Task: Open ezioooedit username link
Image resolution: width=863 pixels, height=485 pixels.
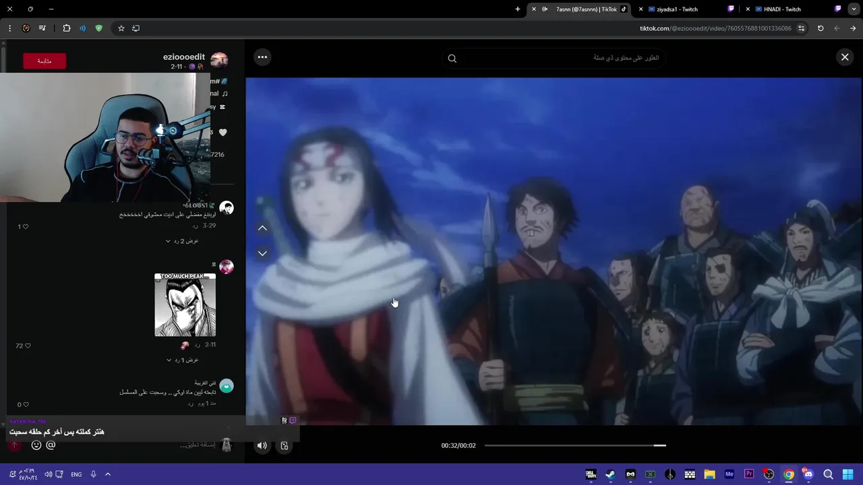Action: (x=184, y=57)
